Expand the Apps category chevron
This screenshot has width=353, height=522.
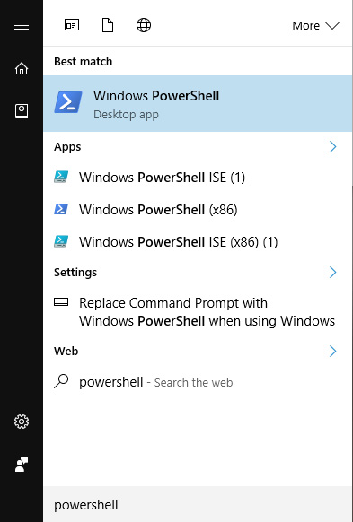[x=332, y=146]
